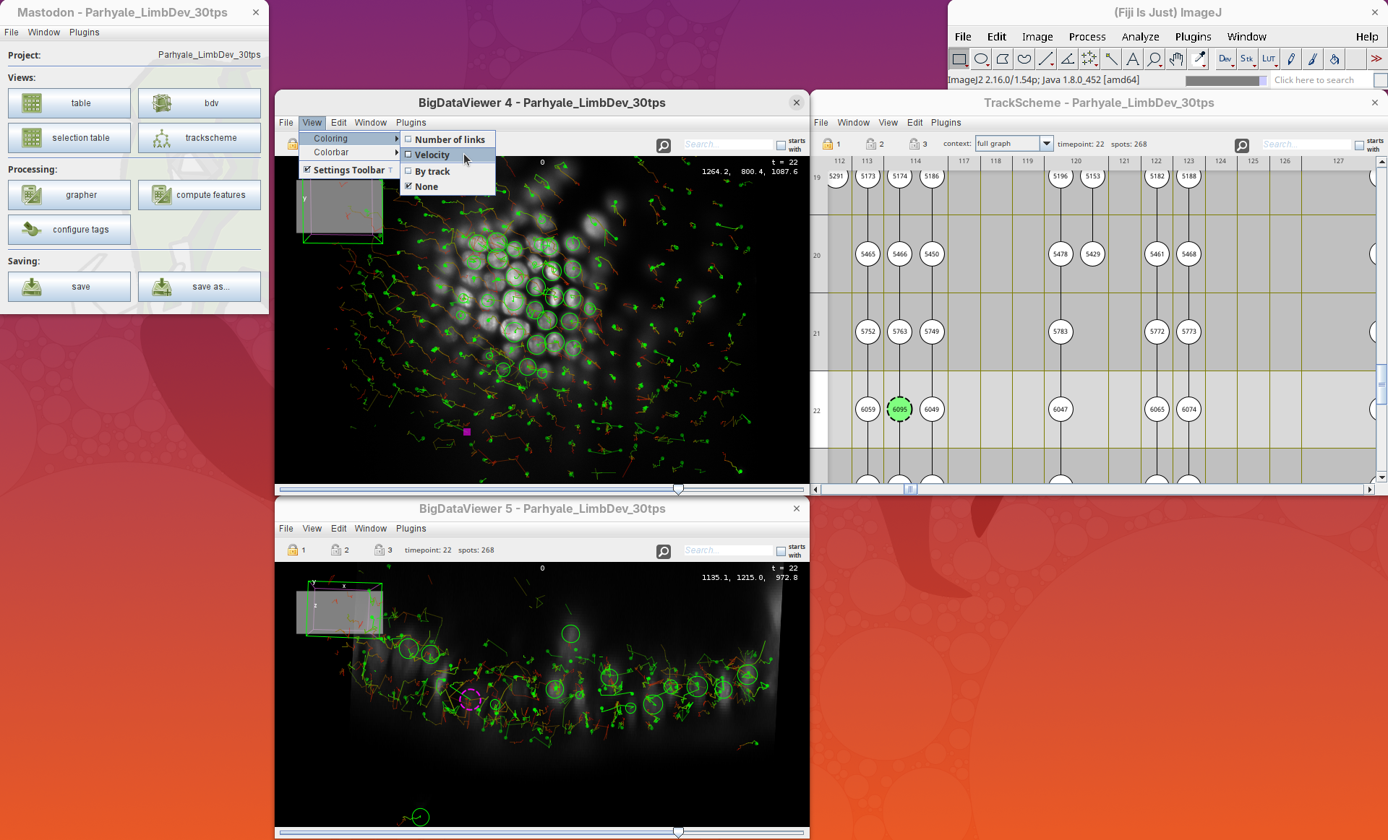Choose the ImageJ hand scrolling tool

coord(1176,59)
